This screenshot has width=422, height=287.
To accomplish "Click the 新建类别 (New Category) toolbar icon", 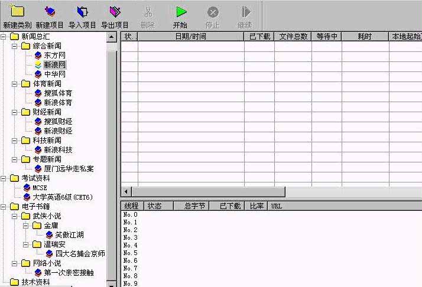I will point(17,12).
